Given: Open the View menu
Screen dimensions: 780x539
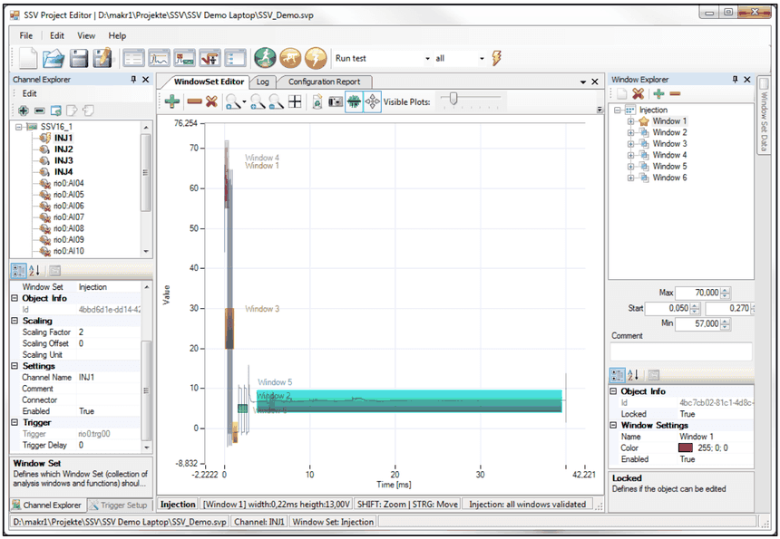Looking at the screenshot, I should tap(86, 35).
